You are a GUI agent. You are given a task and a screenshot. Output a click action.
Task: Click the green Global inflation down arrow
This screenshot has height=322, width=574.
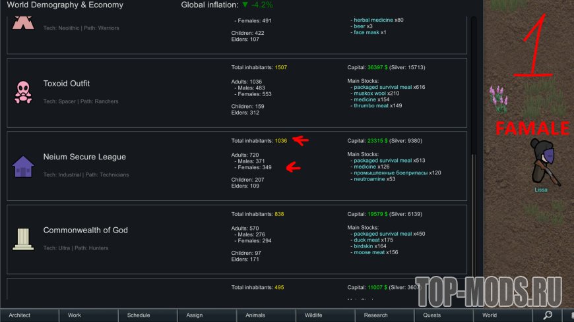coord(245,5)
